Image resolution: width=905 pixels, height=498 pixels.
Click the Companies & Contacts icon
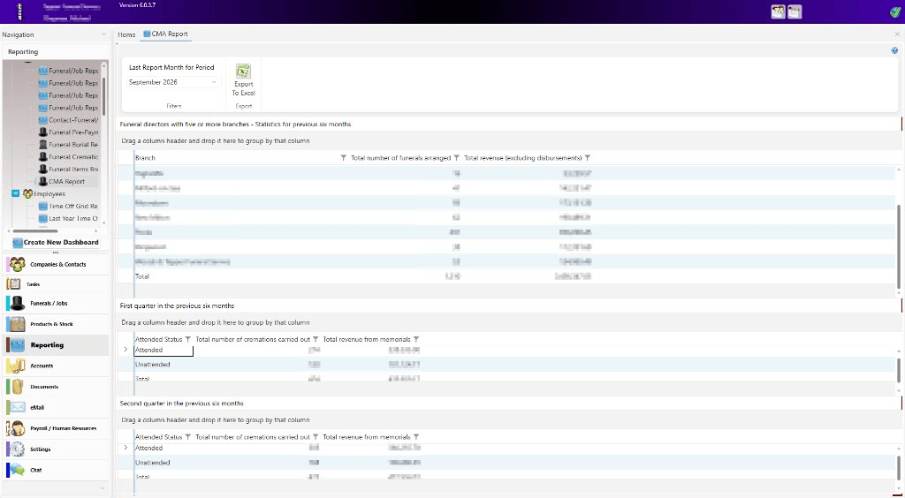[18, 264]
